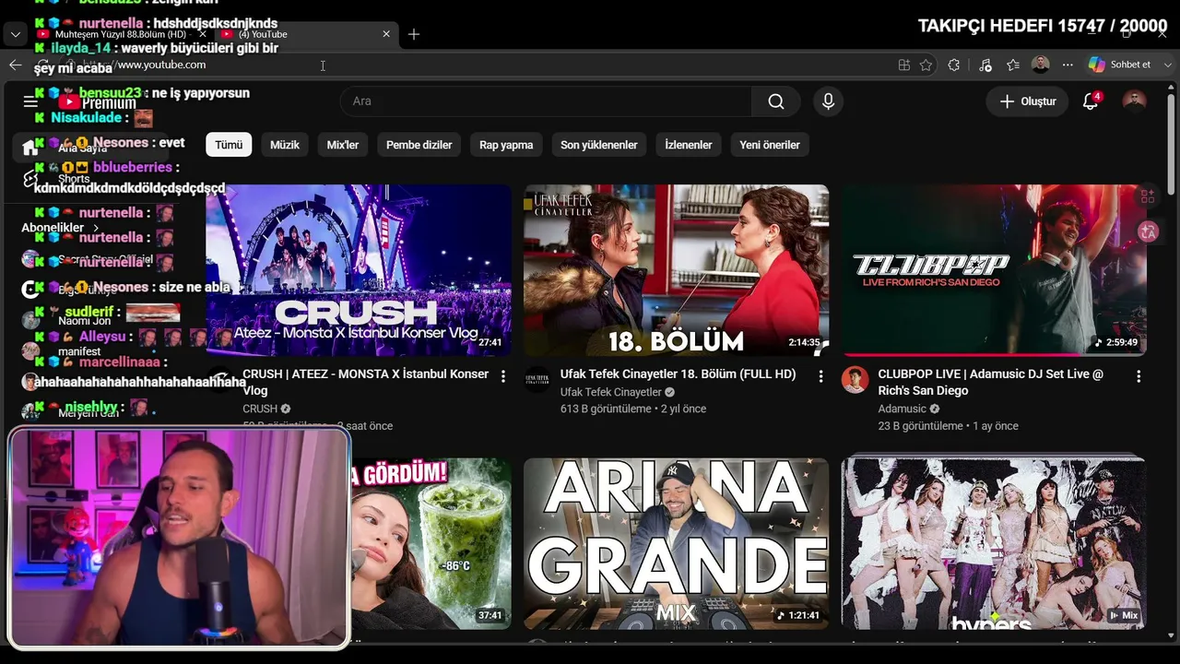
Task: Click CLUBPOP video red watch progress bar
Action: 962,354
